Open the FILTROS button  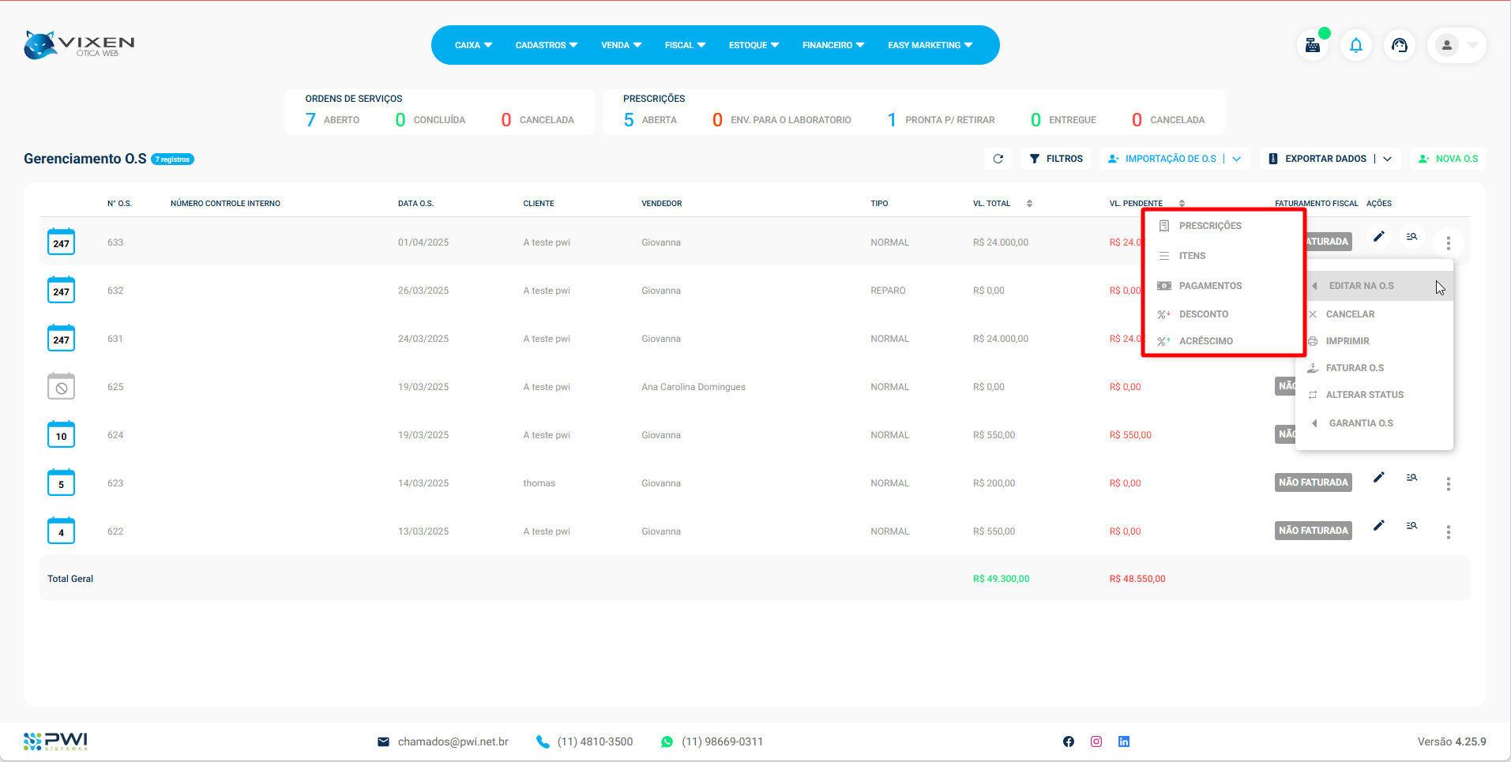[x=1056, y=159]
